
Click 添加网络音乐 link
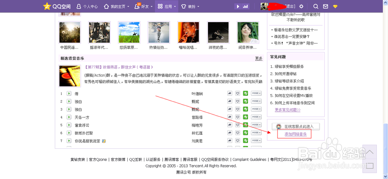(296, 134)
